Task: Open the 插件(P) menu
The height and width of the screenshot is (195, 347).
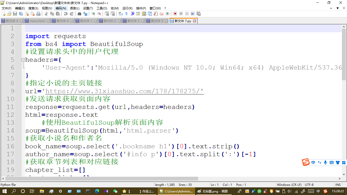Action: coord(141,8)
